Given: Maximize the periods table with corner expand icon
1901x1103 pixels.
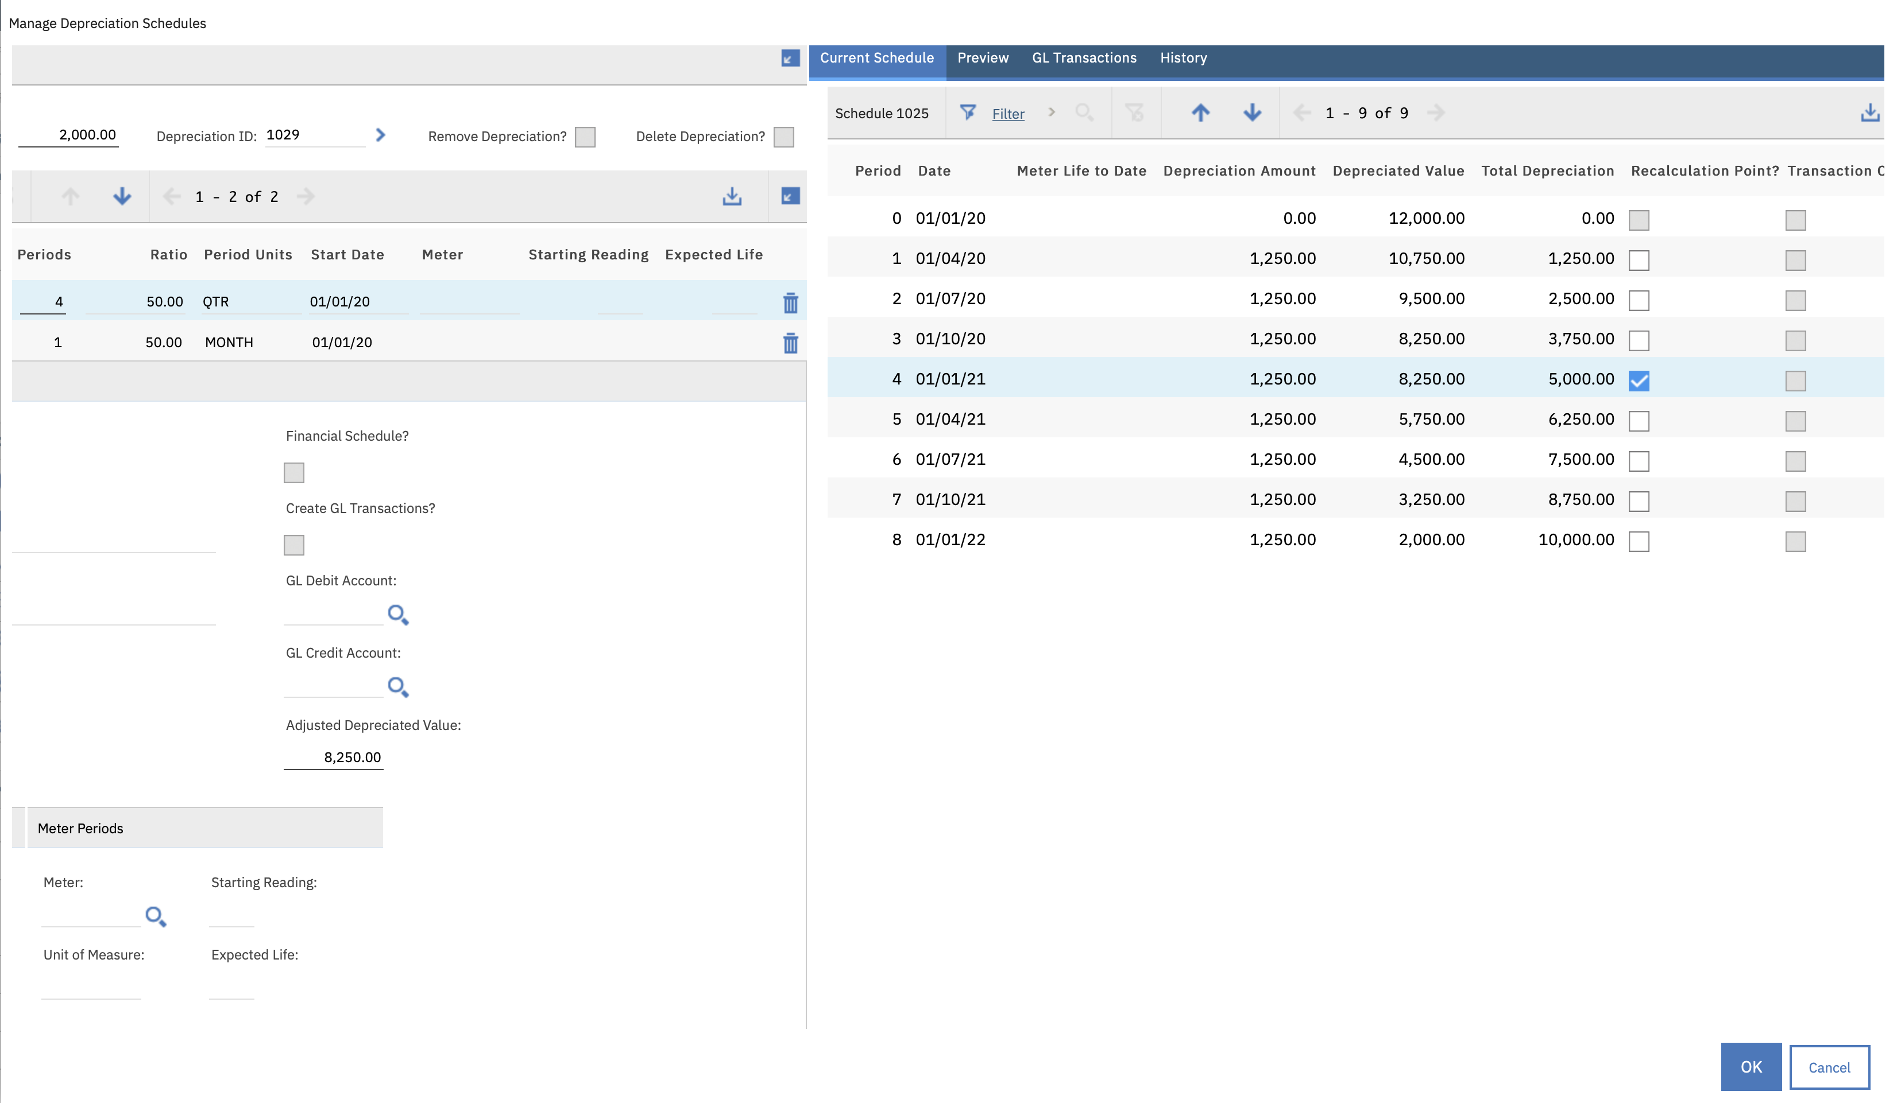Looking at the screenshot, I should [x=790, y=197].
